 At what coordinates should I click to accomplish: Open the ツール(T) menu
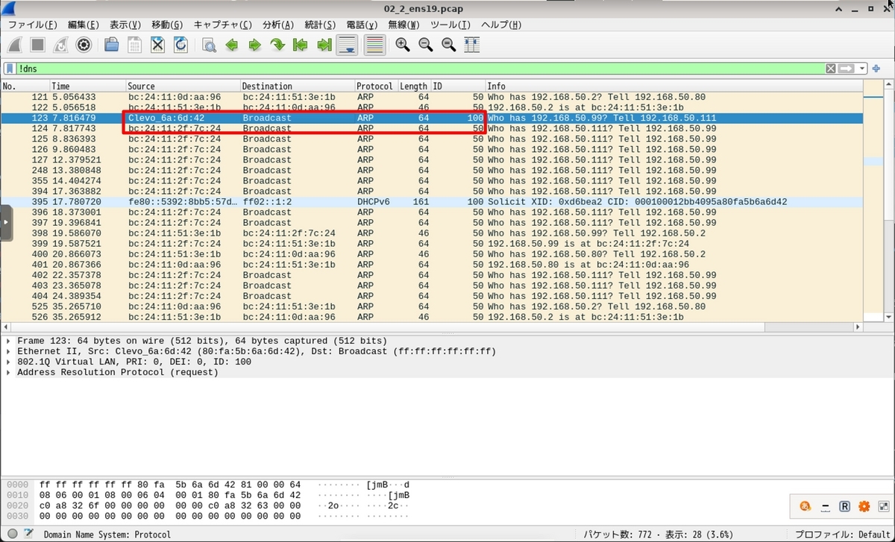click(x=450, y=25)
